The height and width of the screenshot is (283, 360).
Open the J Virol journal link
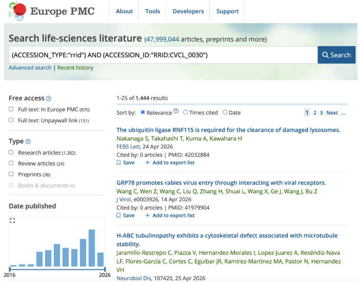123,199
